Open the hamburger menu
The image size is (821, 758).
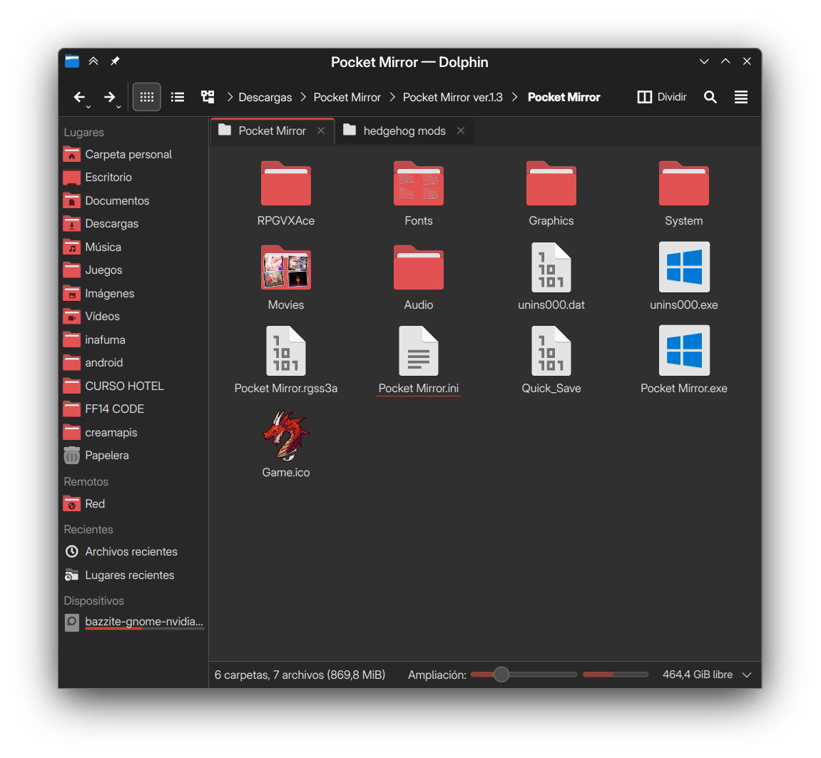click(x=741, y=97)
